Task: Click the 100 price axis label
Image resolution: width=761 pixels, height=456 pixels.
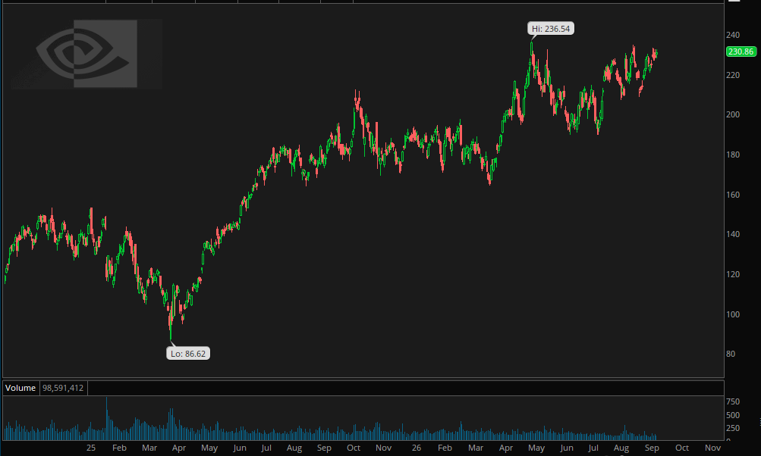Action: (x=733, y=314)
